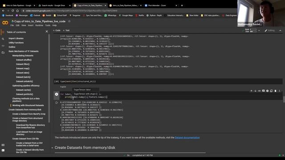Open the Outlook bookmark
The height and width of the screenshot is (160, 285).
[35, 16]
